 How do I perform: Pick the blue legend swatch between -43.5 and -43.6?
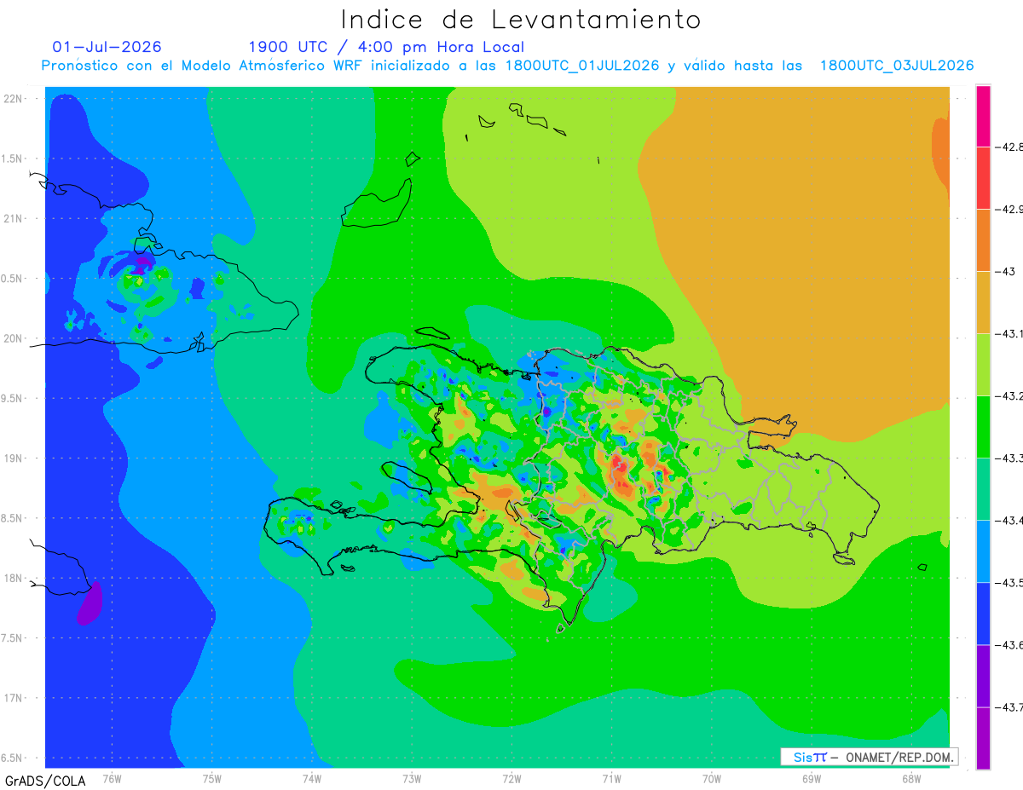983,613
